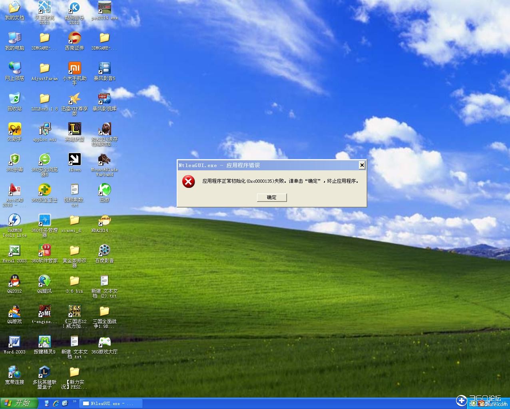The width and height of the screenshot is (510, 409).
Task: Launch QQ2012 penguin icon
Action: pos(14,284)
